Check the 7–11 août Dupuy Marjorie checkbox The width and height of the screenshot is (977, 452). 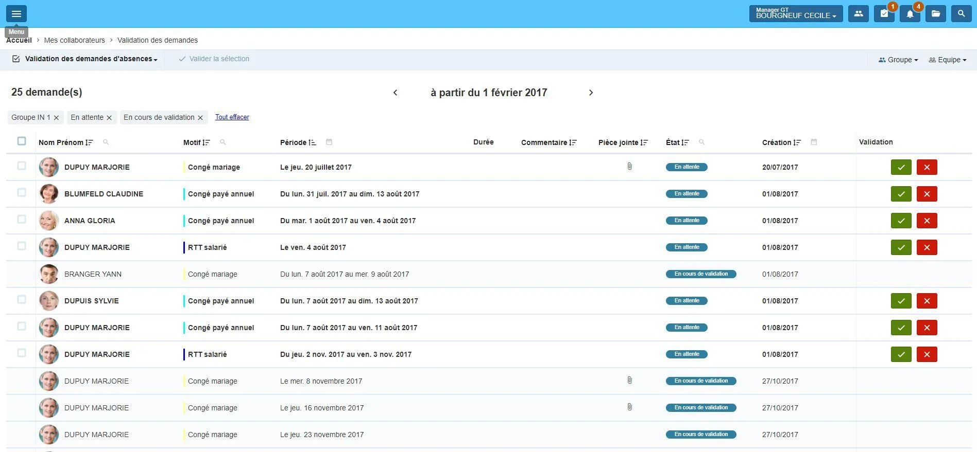[x=22, y=326]
